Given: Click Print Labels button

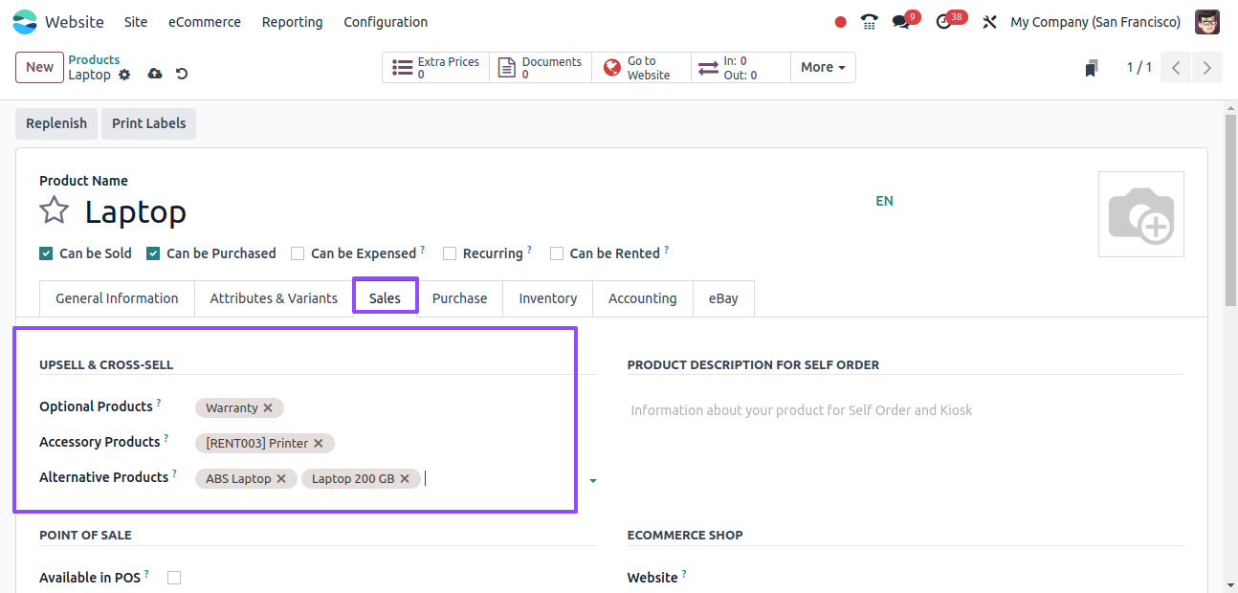Looking at the screenshot, I should click(149, 123).
